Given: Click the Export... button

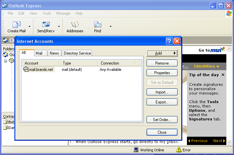Looking at the screenshot, I should pos(162,102).
